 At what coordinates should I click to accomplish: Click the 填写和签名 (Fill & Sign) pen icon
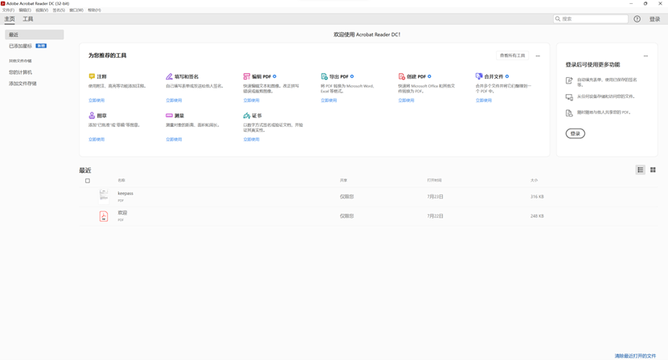point(169,76)
